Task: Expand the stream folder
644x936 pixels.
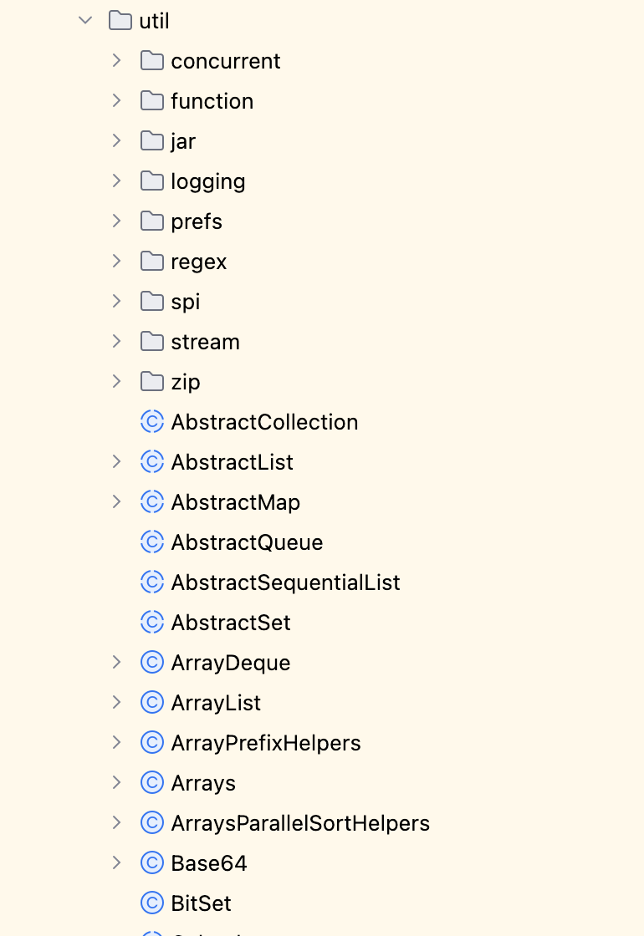Action: 116,342
